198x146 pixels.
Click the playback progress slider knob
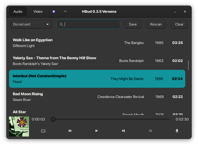(53, 119)
